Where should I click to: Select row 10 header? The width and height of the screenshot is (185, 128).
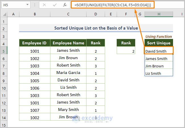click(4, 88)
